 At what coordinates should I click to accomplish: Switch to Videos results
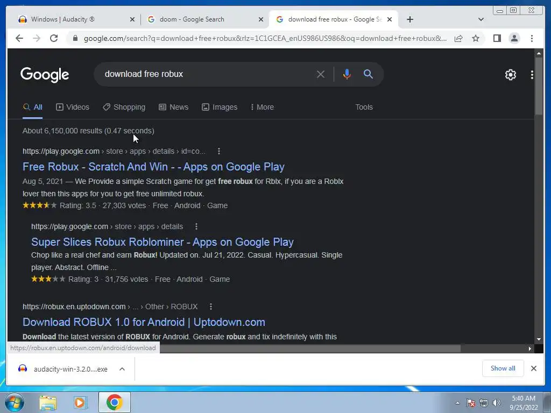73,107
